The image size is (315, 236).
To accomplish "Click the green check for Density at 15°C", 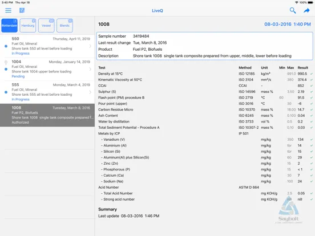I will [x=312, y=74].
